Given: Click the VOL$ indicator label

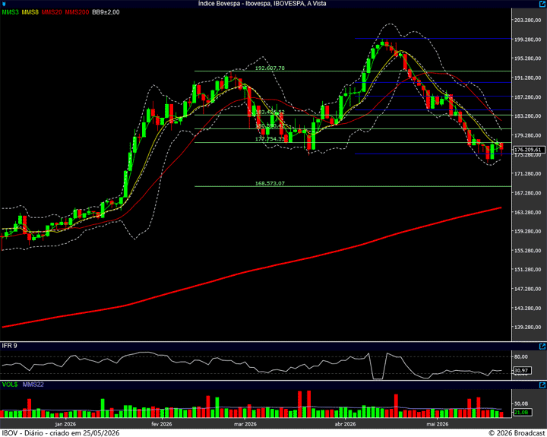Looking at the screenshot, I should click(x=10, y=385).
